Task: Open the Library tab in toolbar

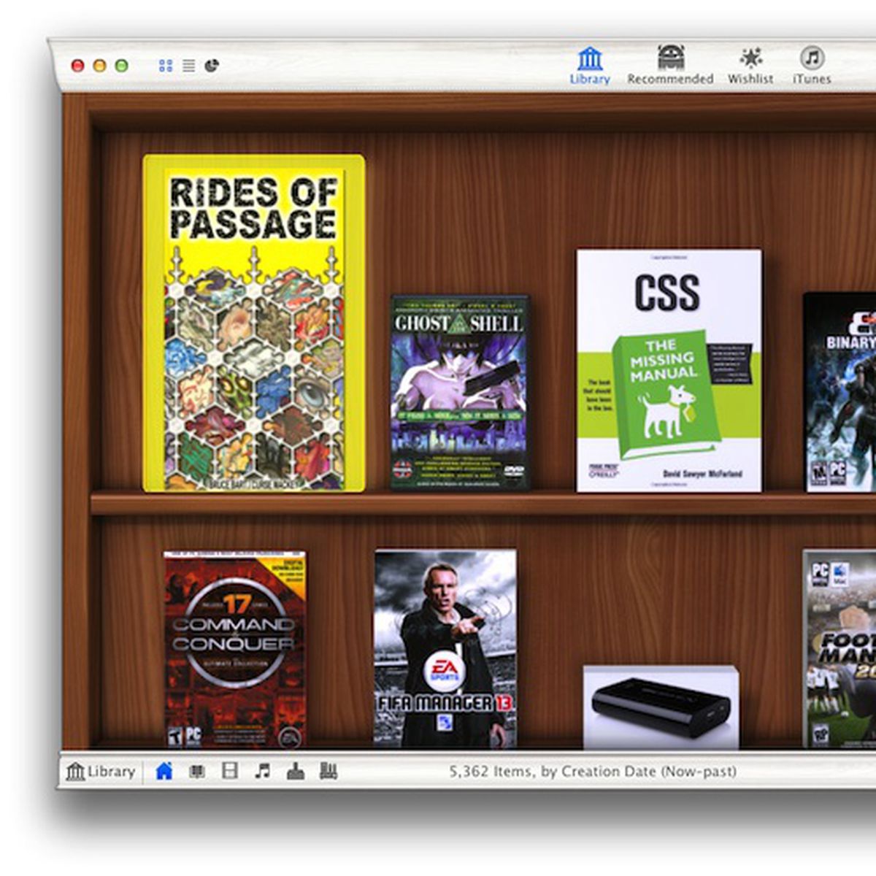Action: pos(590,66)
